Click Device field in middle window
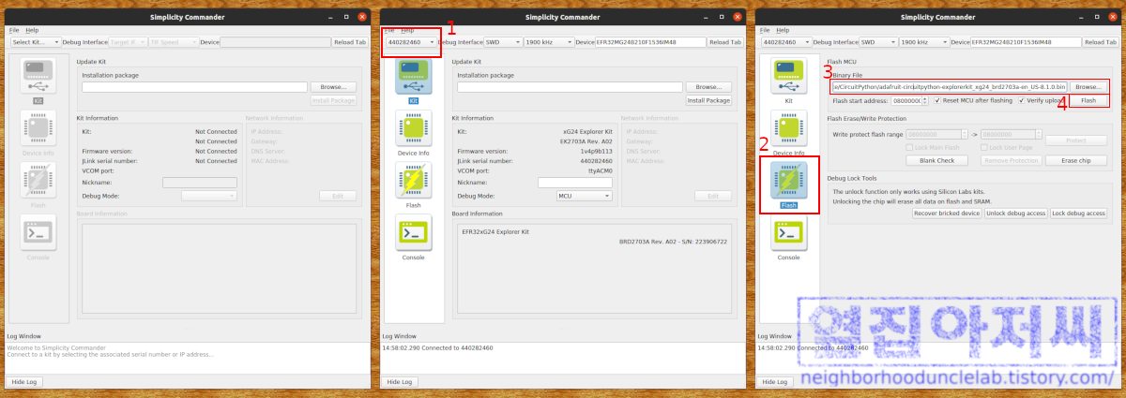Screen dimensions: 1126x398 click(649, 42)
